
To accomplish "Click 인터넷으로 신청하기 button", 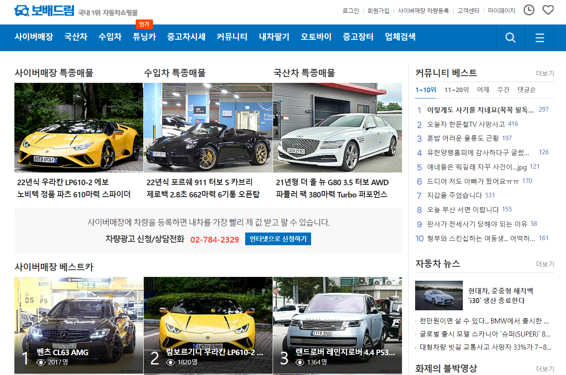I will click(278, 239).
